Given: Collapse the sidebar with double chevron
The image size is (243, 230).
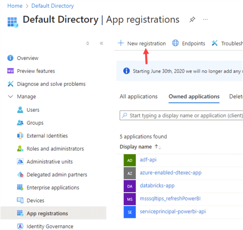Looking at the screenshot, I should [x=101, y=43].
